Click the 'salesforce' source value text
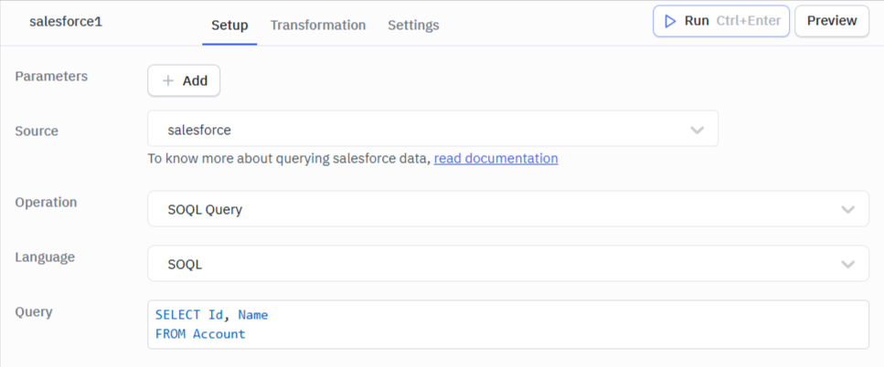This screenshot has height=367, width=884. point(199,130)
